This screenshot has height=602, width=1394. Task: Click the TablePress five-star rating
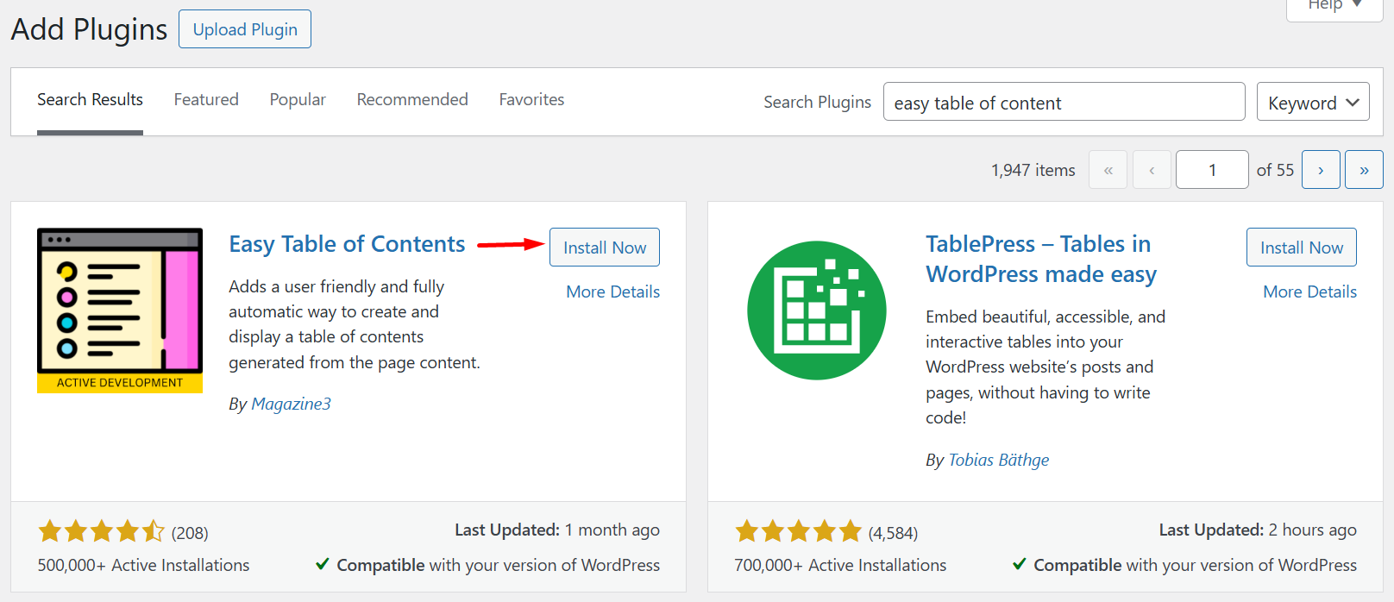click(798, 531)
